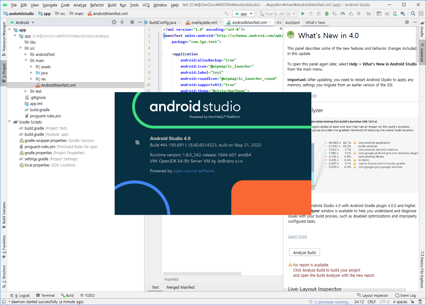Click Apply Changes and Restart Activity icon

point(311,14)
